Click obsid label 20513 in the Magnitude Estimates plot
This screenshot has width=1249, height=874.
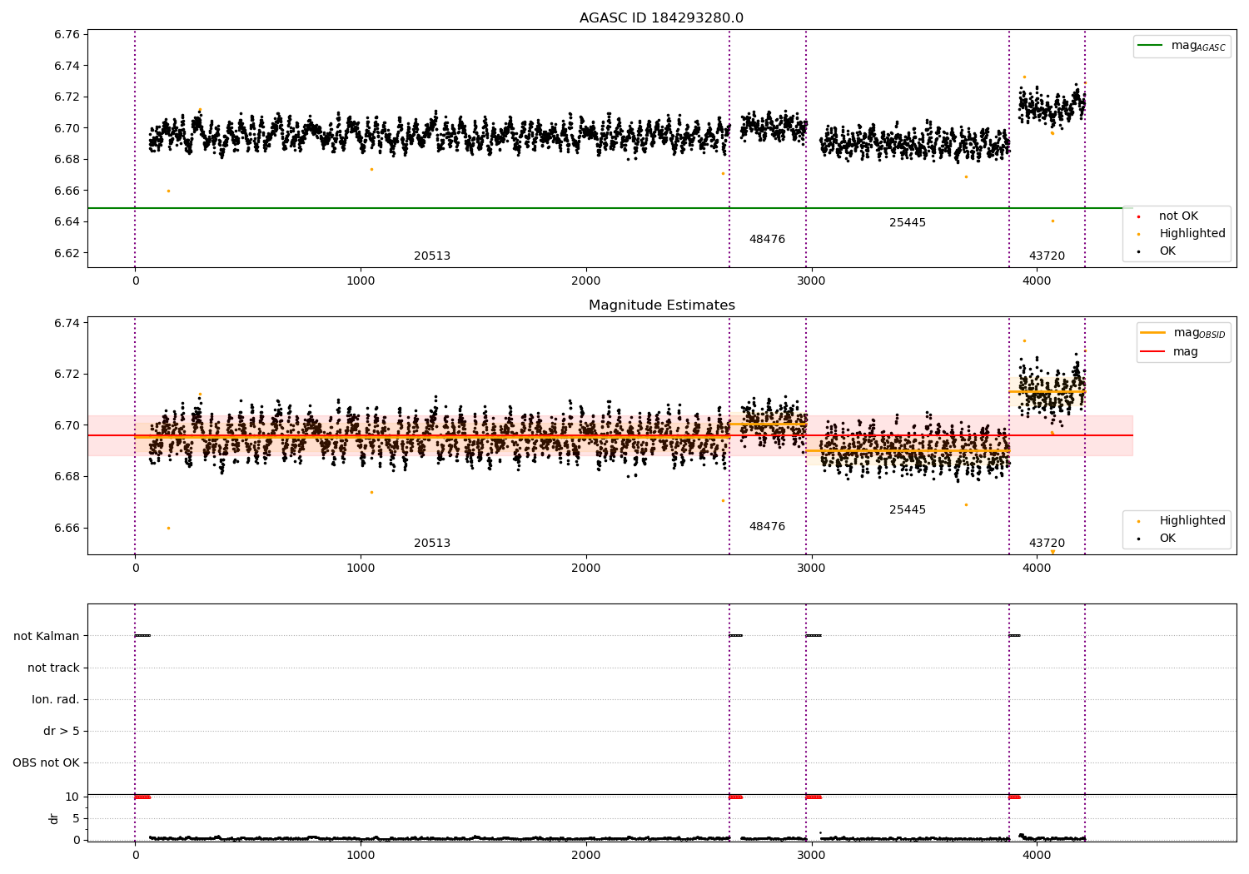(x=432, y=544)
